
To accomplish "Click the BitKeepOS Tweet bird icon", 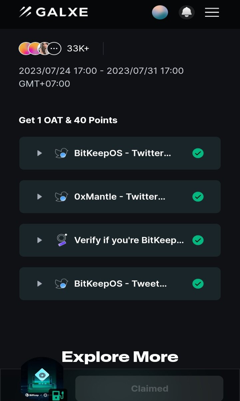I will (x=61, y=283).
